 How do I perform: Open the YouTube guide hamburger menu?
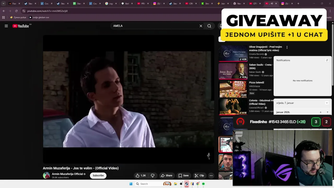(6, 26)
